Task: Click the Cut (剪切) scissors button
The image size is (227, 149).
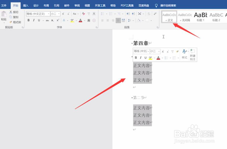Action: pyautogui.click(x=14, y=12)
